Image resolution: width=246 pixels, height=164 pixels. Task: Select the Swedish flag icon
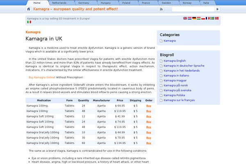click(x=212, y=18)
